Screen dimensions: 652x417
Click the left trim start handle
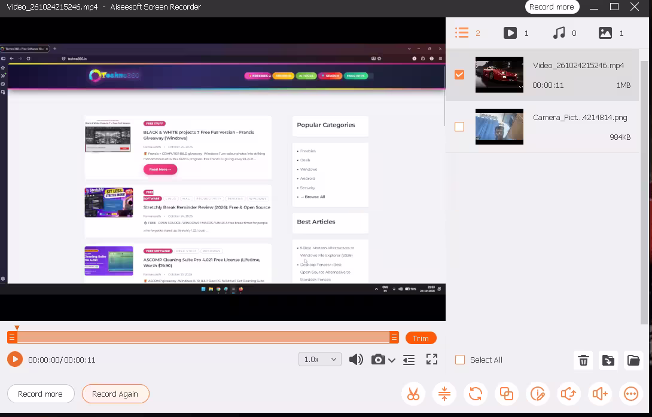coord(12,338)
